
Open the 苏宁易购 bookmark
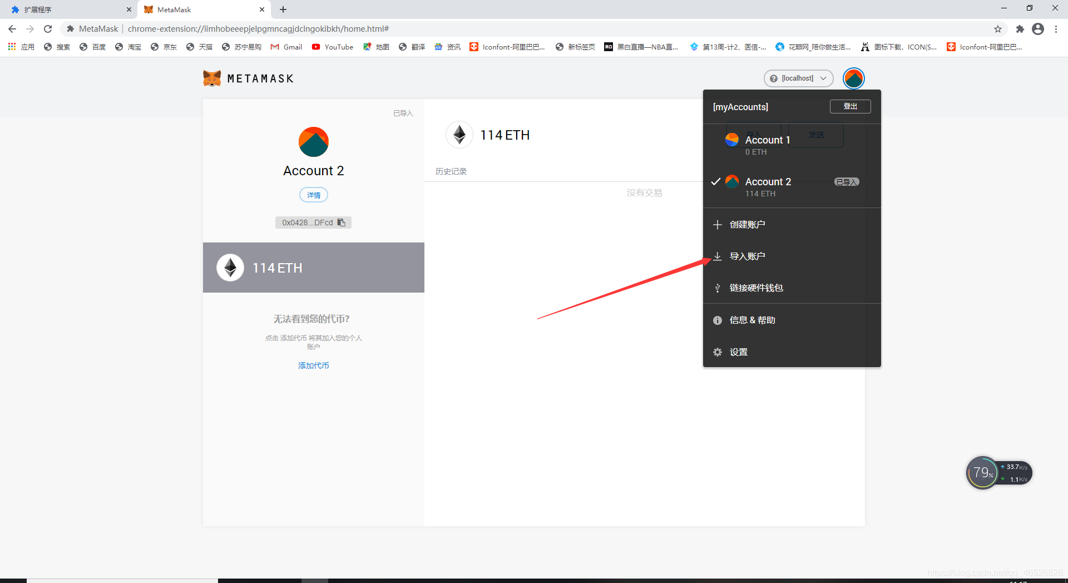click(241, 47)
